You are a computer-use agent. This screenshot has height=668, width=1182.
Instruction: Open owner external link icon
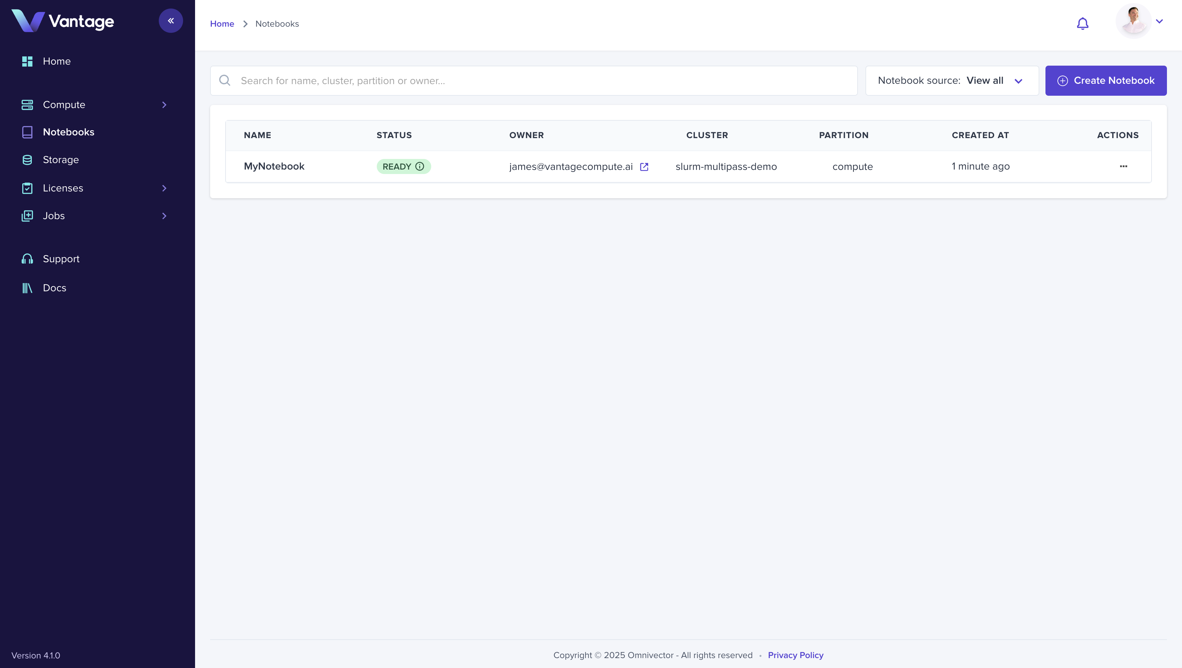pos(644,167)
